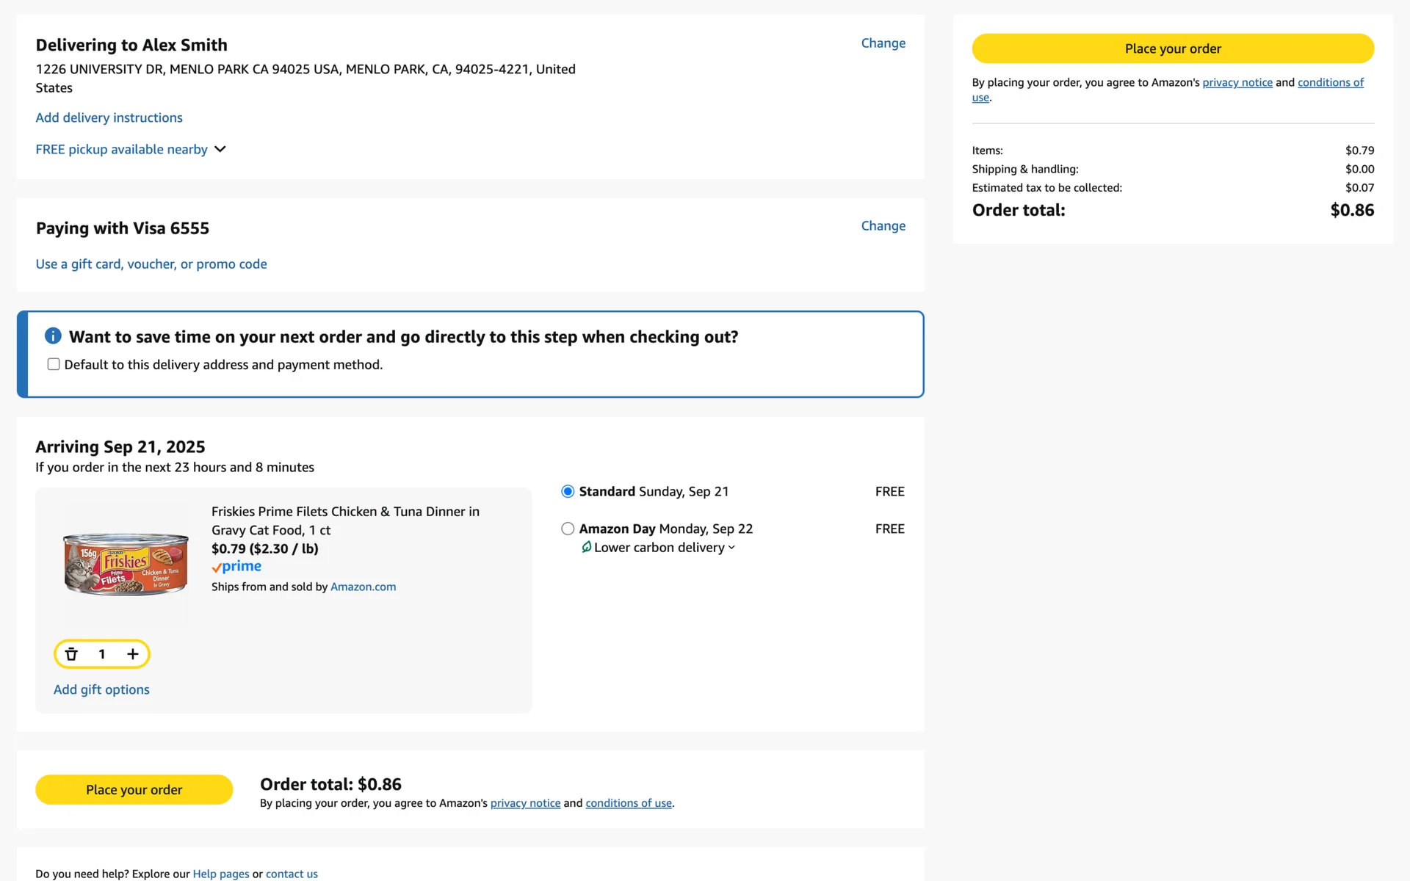Change the delivery address

(x=883, y=43)
